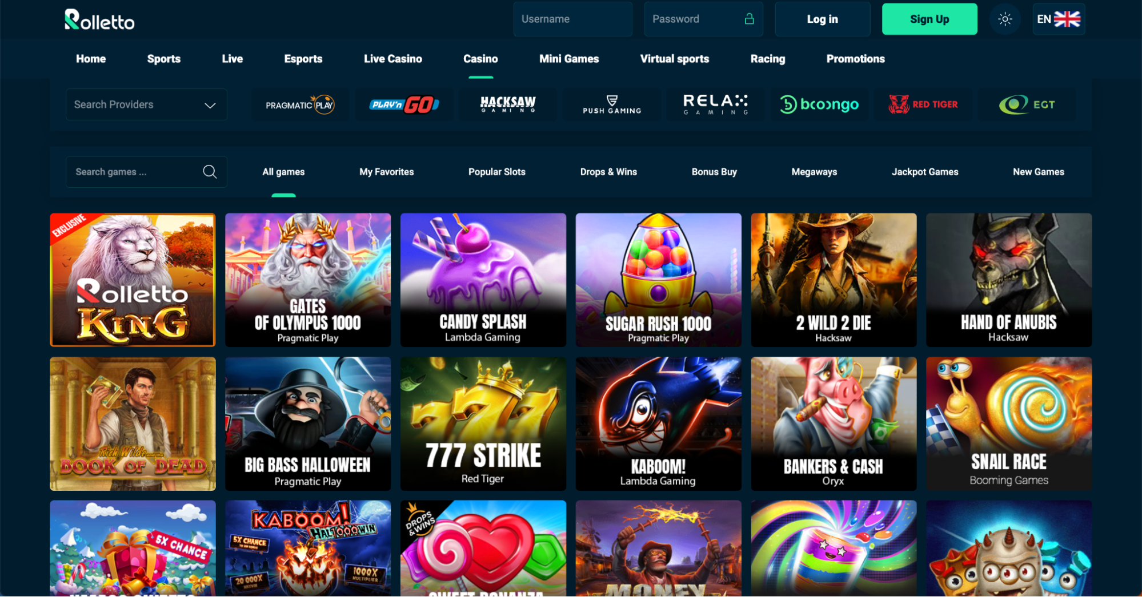
Task: Expand the Search Providers dropdown
Action: click(x=146, y=104)
